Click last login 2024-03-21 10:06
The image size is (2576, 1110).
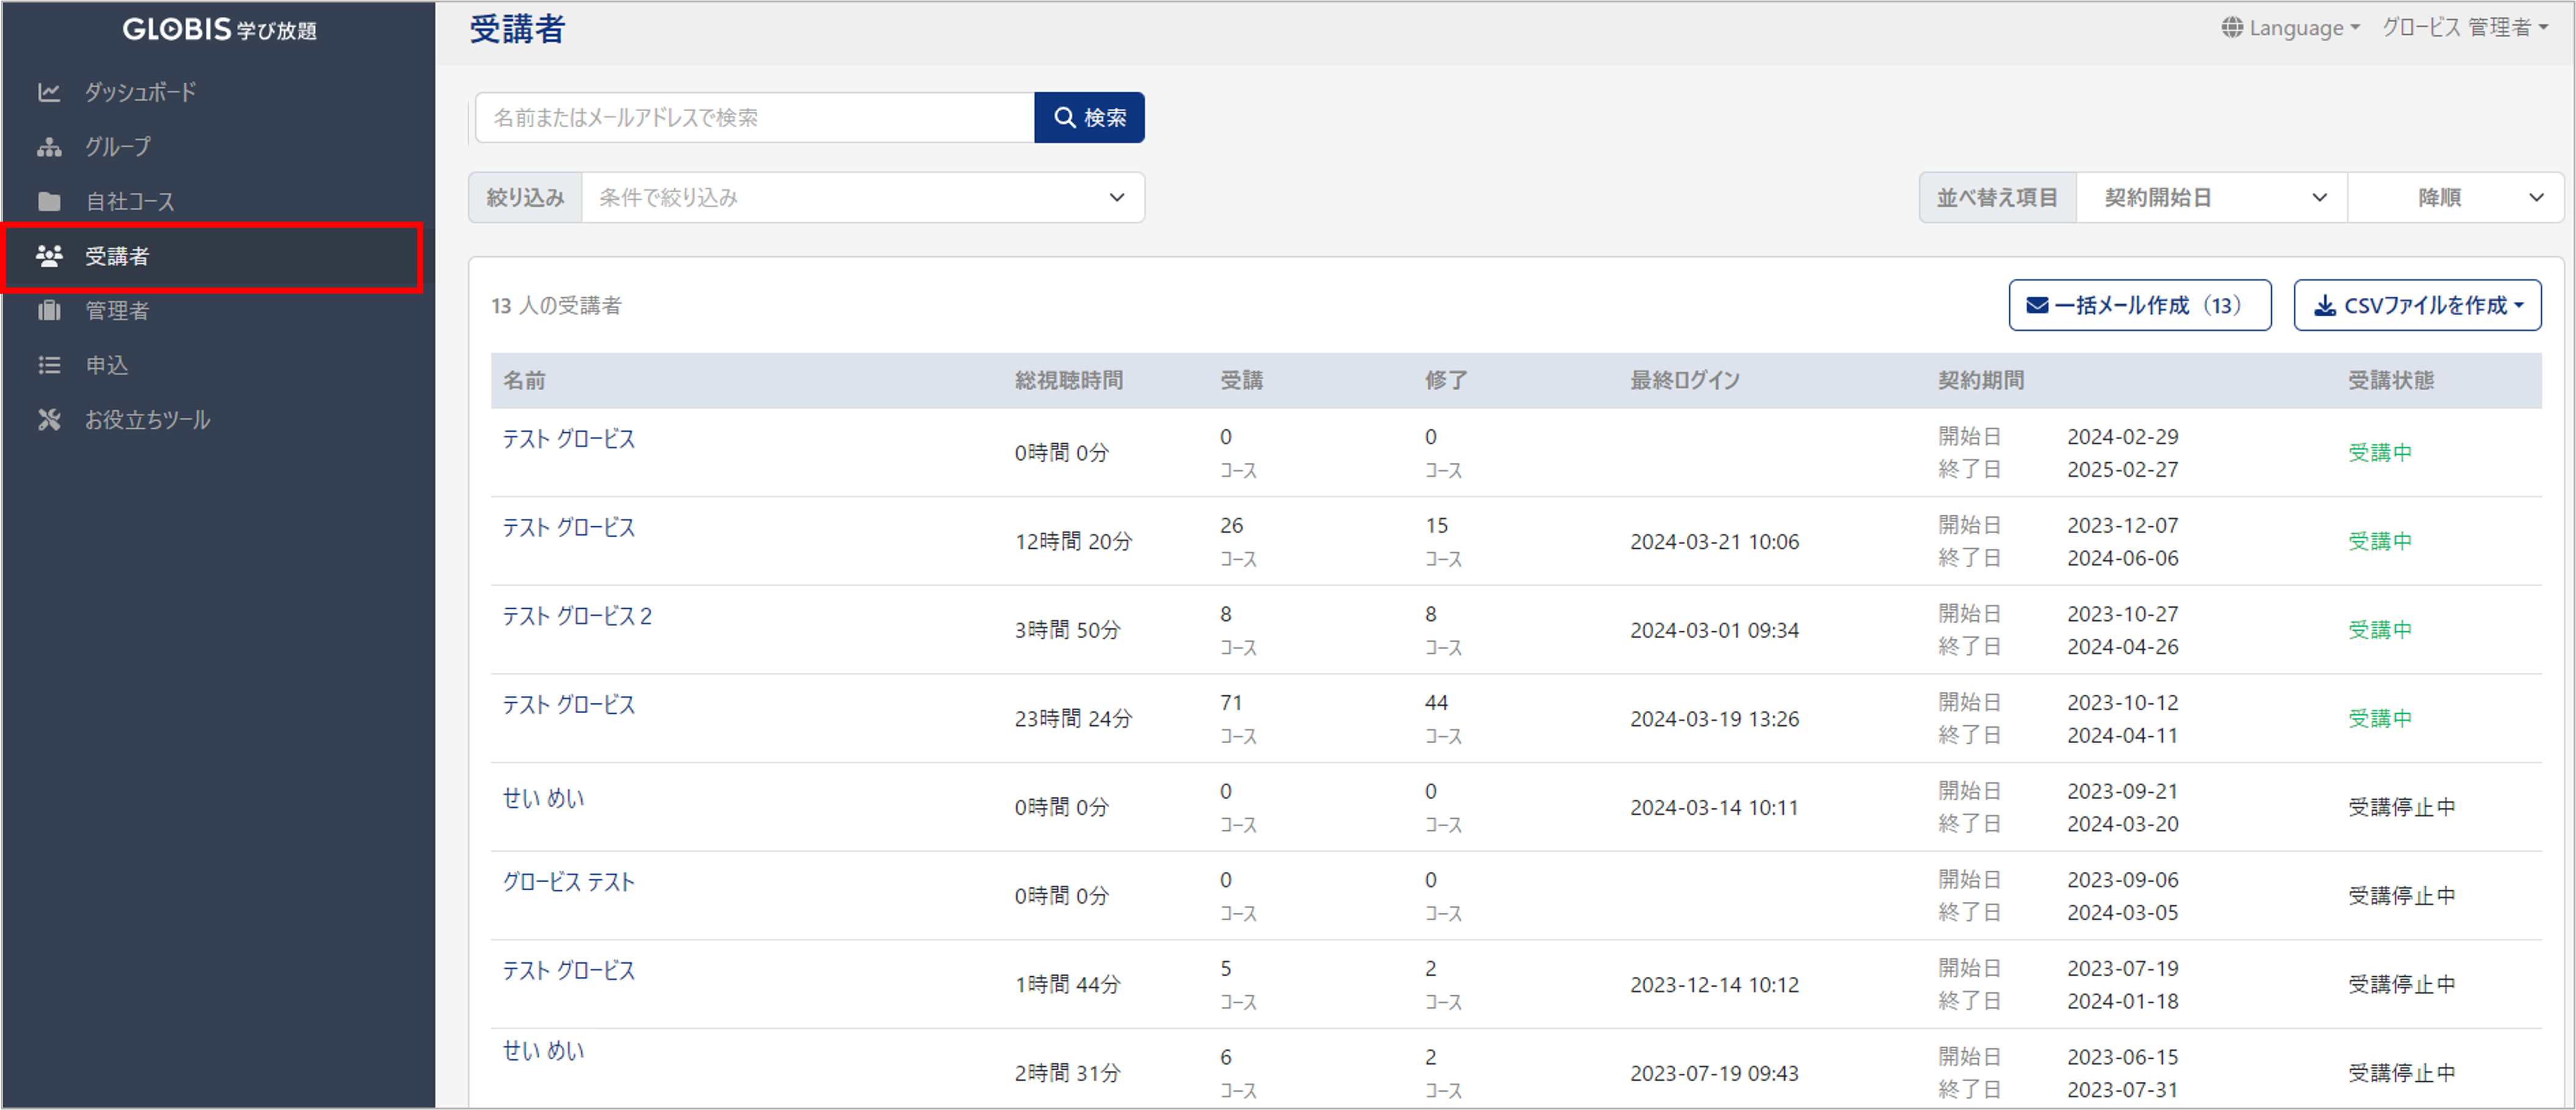(1714, 542)
